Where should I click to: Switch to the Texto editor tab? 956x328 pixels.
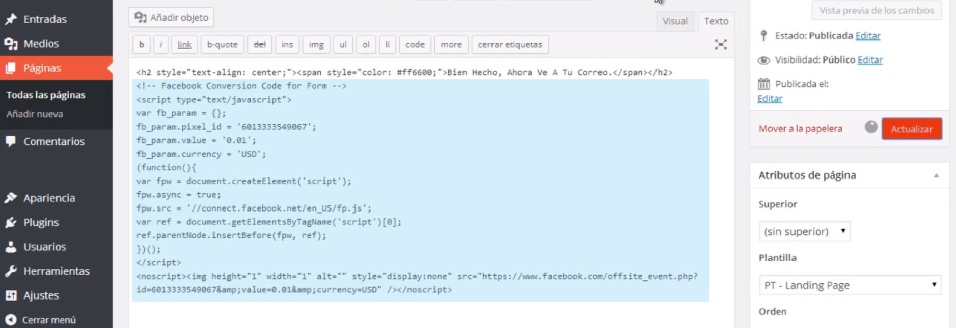pyautogui.click(x=716, y=21)
